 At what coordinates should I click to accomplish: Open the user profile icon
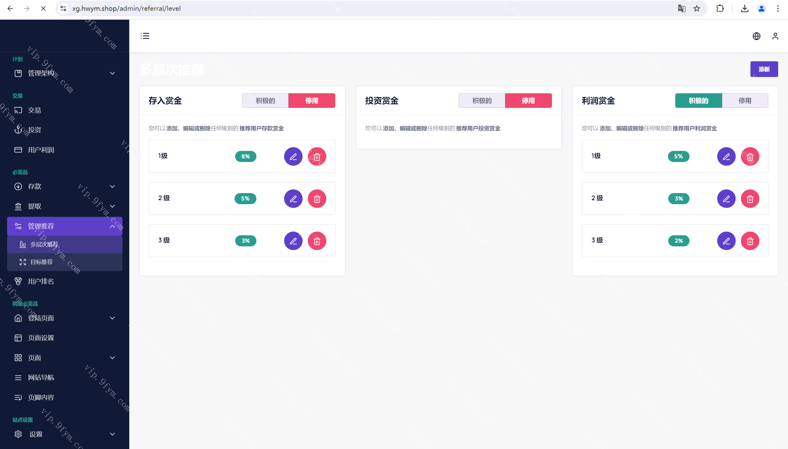(x=775, y=36)
